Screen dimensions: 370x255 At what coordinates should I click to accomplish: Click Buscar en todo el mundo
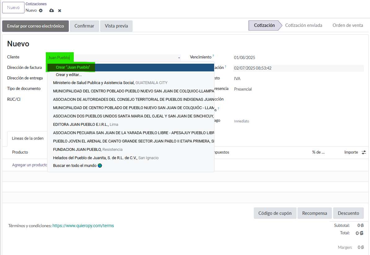131,166
